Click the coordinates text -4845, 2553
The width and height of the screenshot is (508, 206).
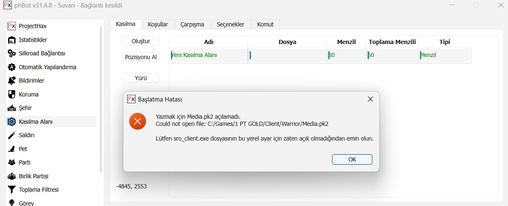pyautogui.click(x=131, y=186)
